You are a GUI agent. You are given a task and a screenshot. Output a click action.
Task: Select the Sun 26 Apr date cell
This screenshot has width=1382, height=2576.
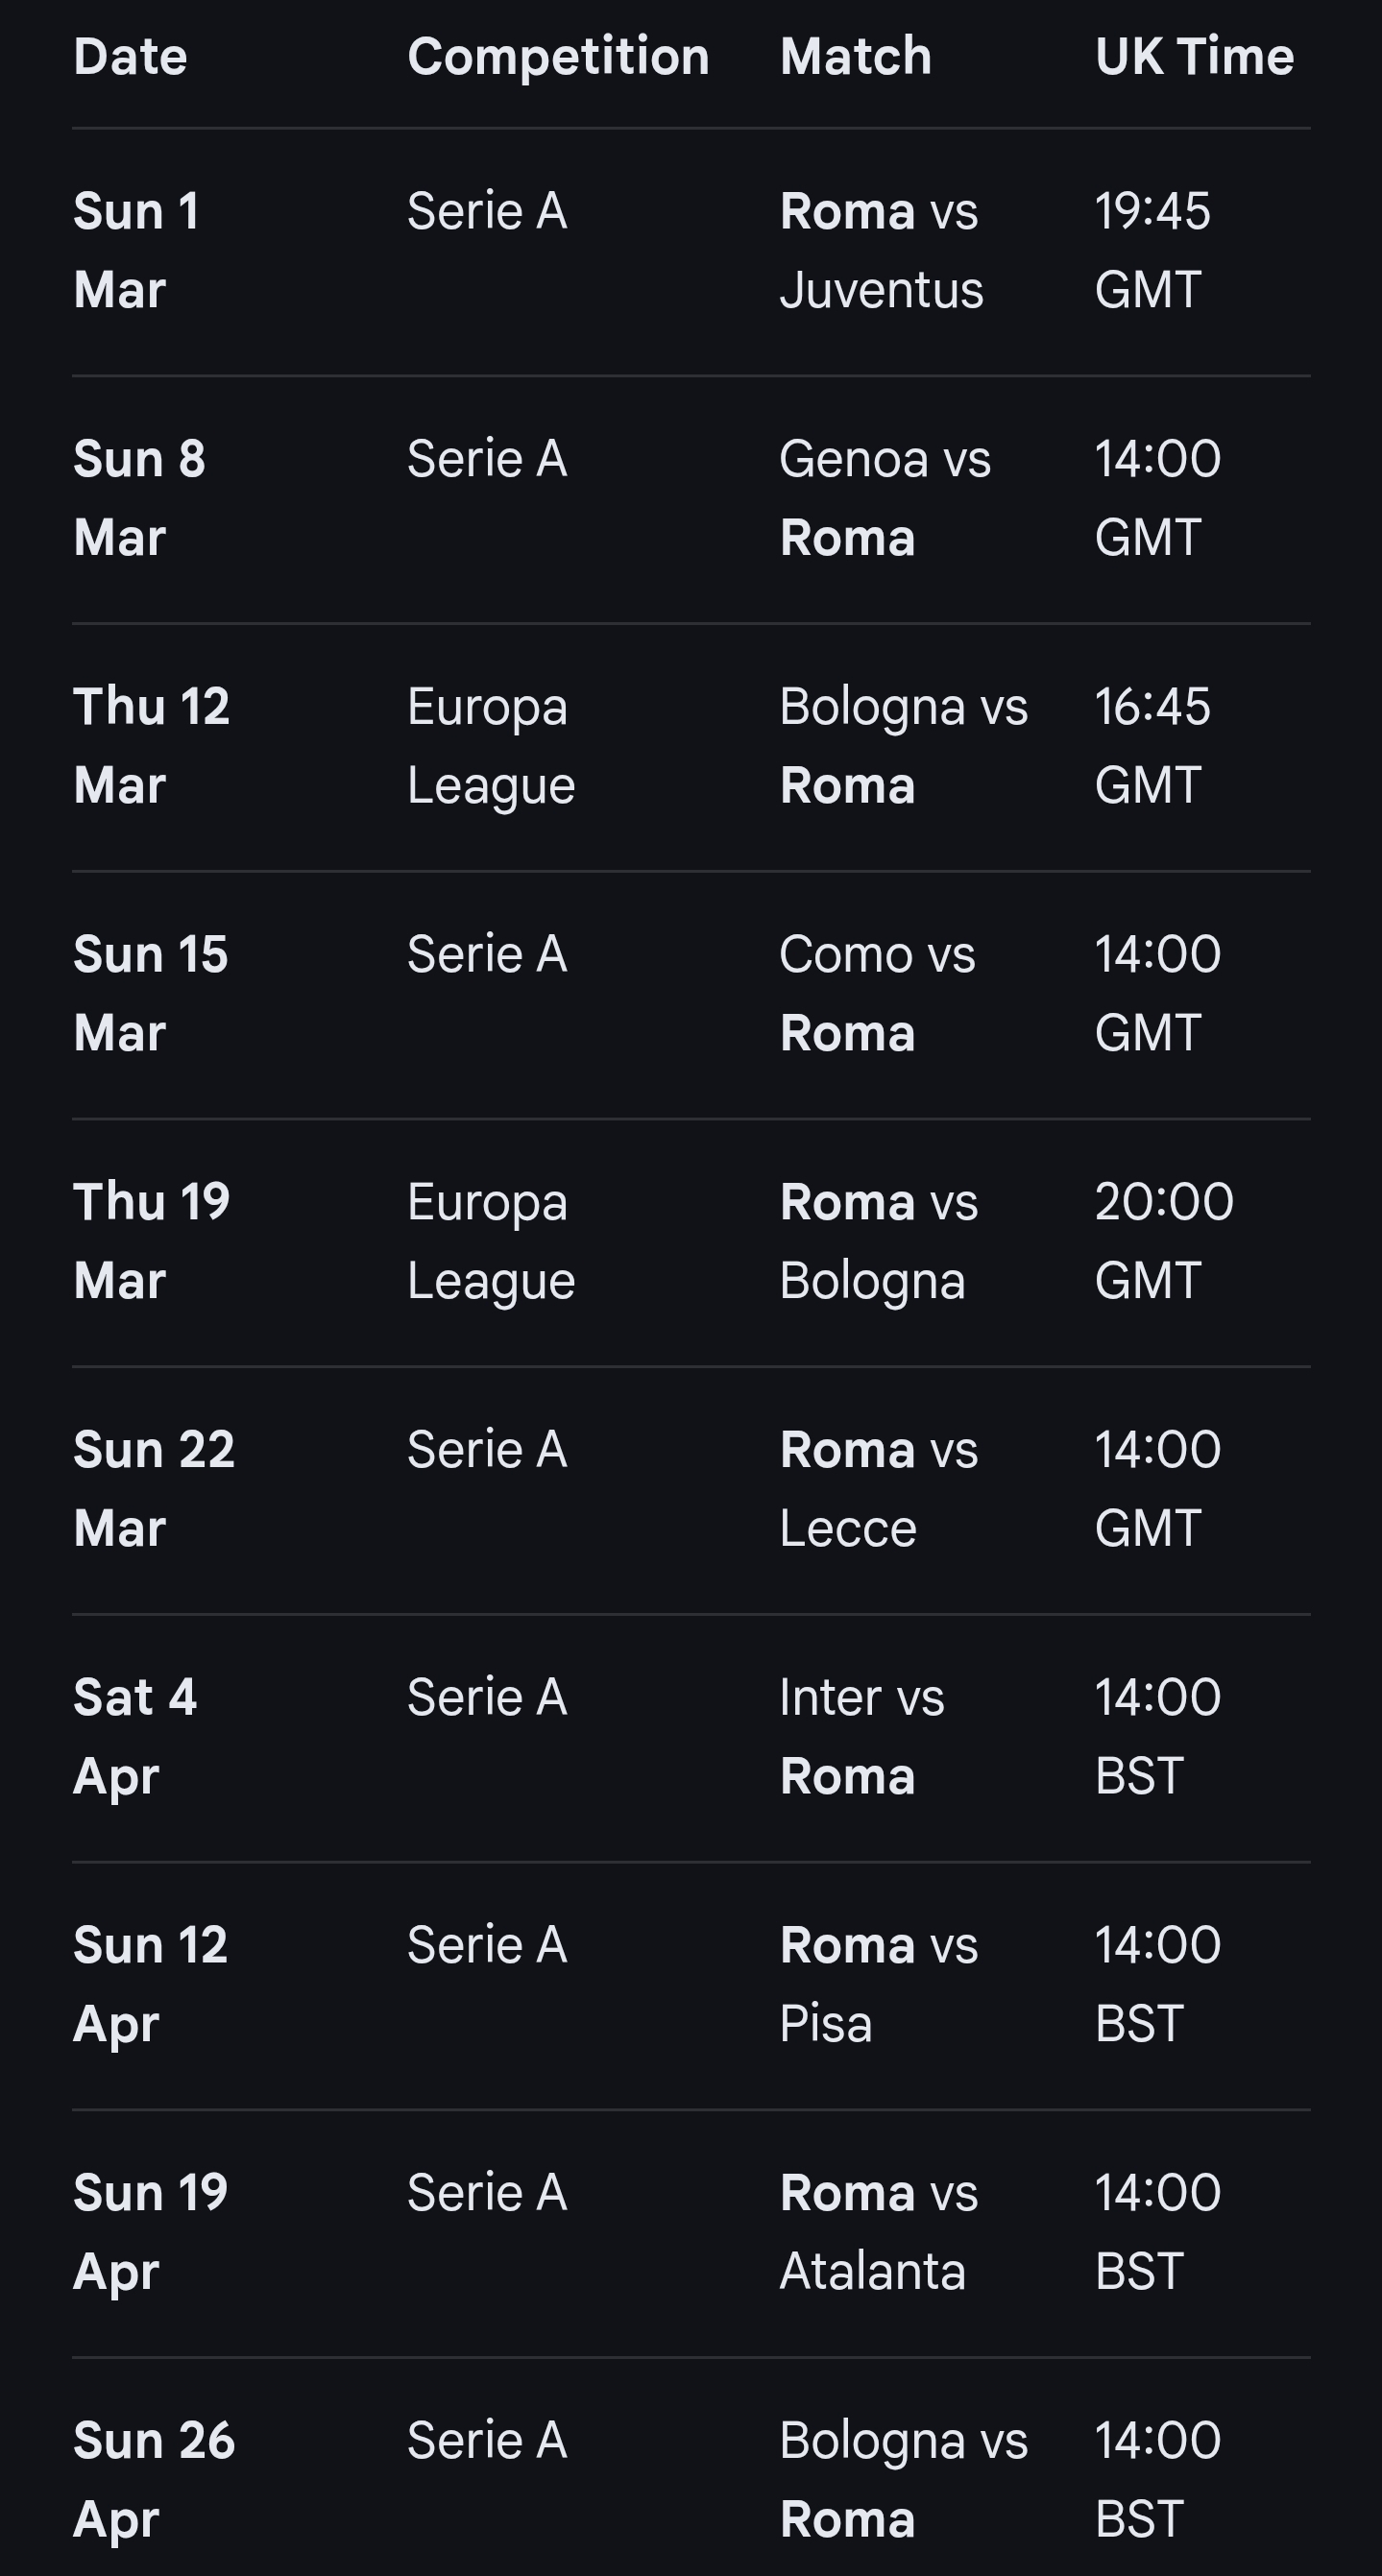[153, 2479]
